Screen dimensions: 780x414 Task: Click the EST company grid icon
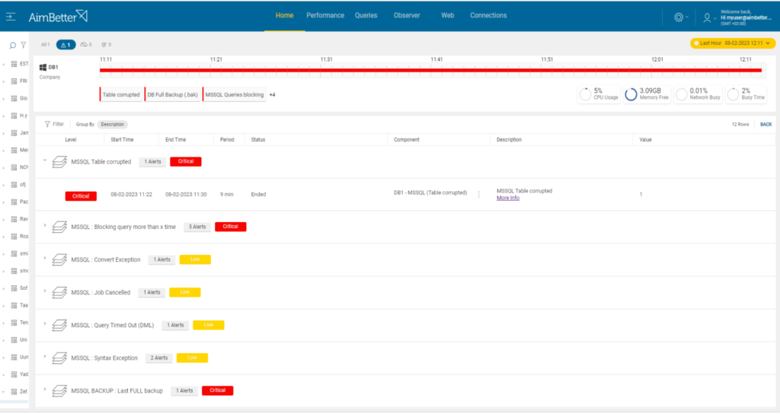click(14, 64)
